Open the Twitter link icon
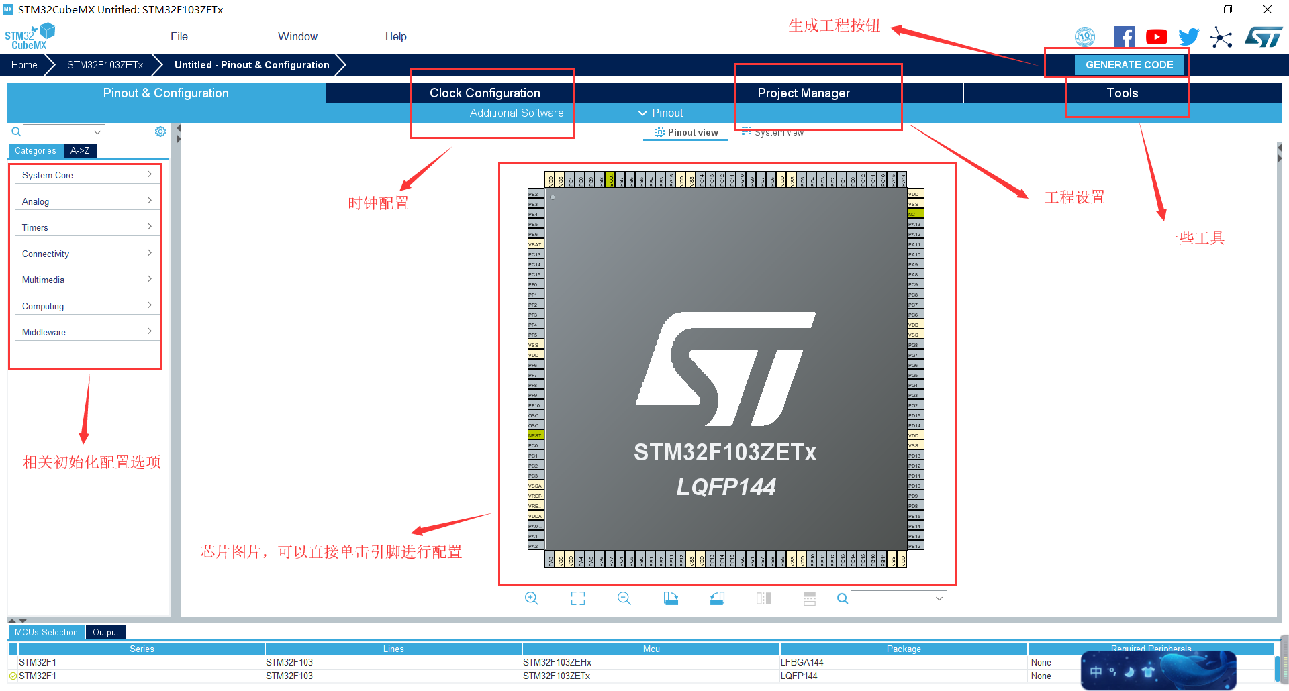The height and width of the screenshot is (691, 1289). tap(1188, 37)
